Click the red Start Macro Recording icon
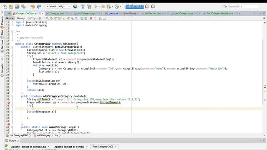The height and width of the screenshot is (150, 267). click(91, 18)
